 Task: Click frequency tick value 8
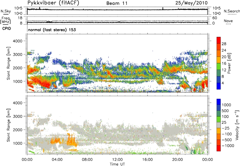pyautogui.click(x=21, y=23)
